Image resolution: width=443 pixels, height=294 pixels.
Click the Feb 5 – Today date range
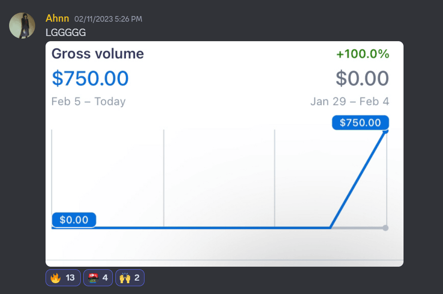point(89,101)
